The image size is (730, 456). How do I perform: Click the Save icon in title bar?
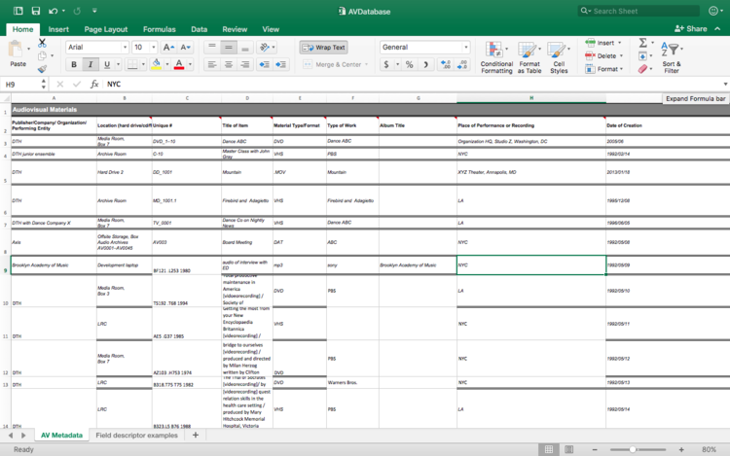(x=35, y=11)
